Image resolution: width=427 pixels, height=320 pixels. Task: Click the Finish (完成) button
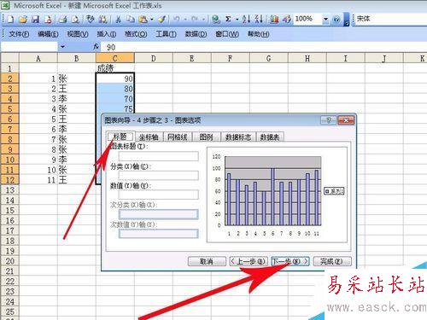coord(332,261)
